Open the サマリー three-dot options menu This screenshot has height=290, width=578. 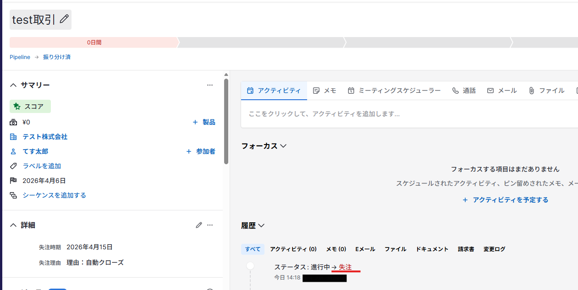210,85
